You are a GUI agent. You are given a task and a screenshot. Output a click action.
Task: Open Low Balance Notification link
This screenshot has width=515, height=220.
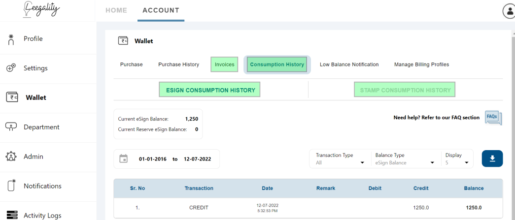click(349, 64)
